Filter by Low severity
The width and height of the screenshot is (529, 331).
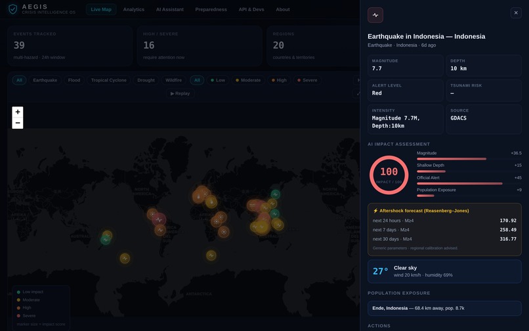click(x=218, y=80)
